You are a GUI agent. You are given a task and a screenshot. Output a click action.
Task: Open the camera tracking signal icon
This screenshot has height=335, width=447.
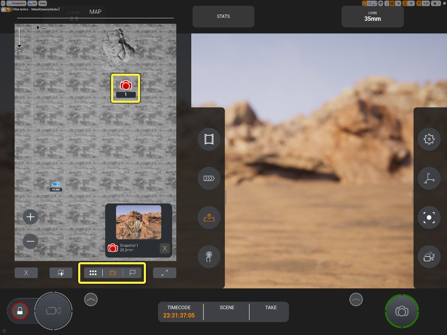[429, 256]
